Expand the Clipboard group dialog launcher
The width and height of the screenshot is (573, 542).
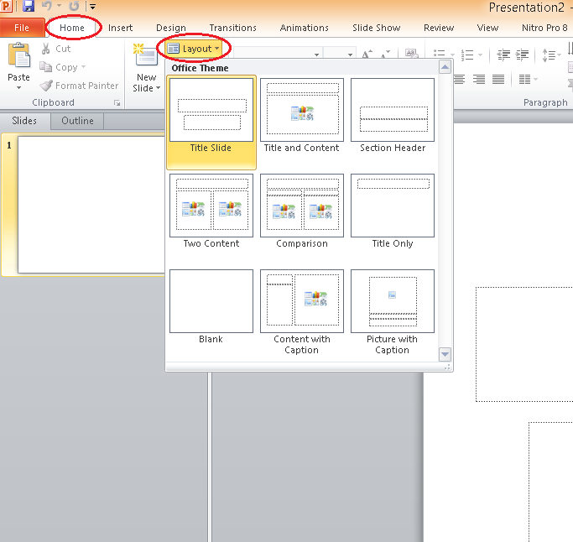pyautogui.click(x=117, y=103)
